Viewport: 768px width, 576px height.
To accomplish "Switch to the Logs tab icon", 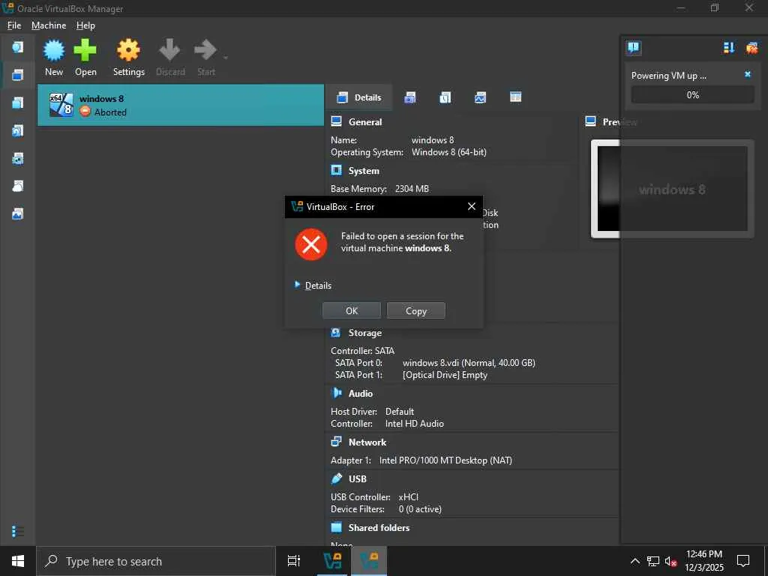I will pos(445,97).
